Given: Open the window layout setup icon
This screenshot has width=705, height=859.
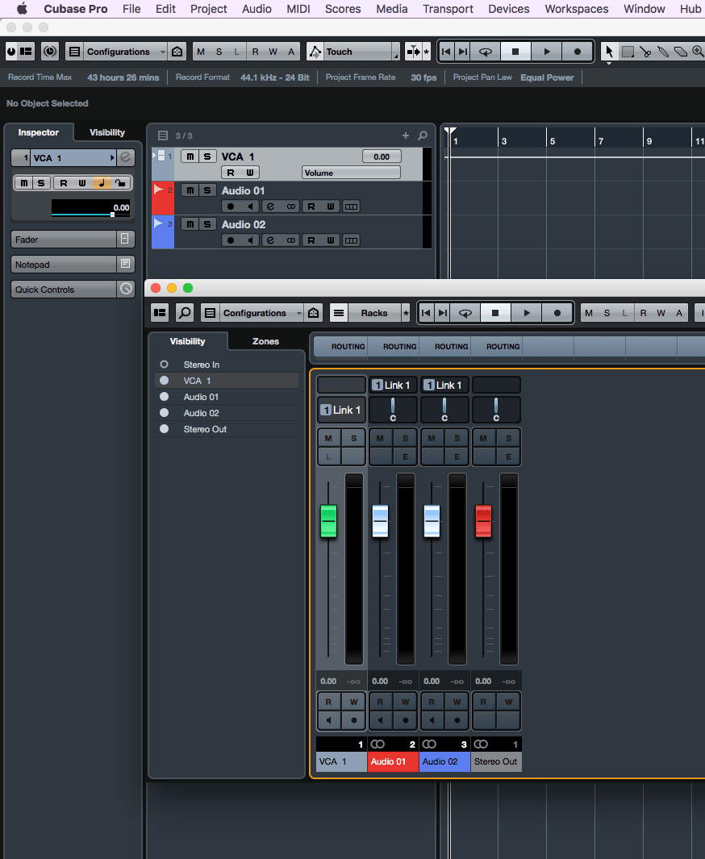Looking at the screenshot, I should (x=26, y=52).
